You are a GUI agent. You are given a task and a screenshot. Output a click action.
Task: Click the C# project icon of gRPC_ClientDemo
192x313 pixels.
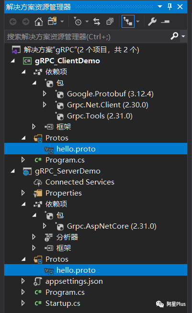coord(27,61)
